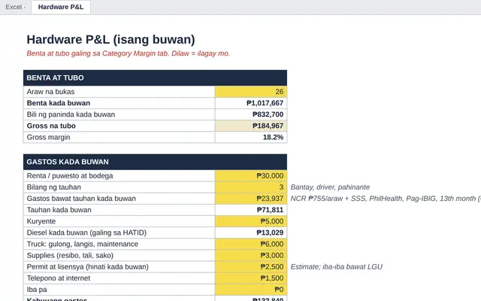Image resolution: width=481 pixels, height=301 pixels.
Task: Select the ₱184,967 gross profit cell
Action: click(251, 126)
